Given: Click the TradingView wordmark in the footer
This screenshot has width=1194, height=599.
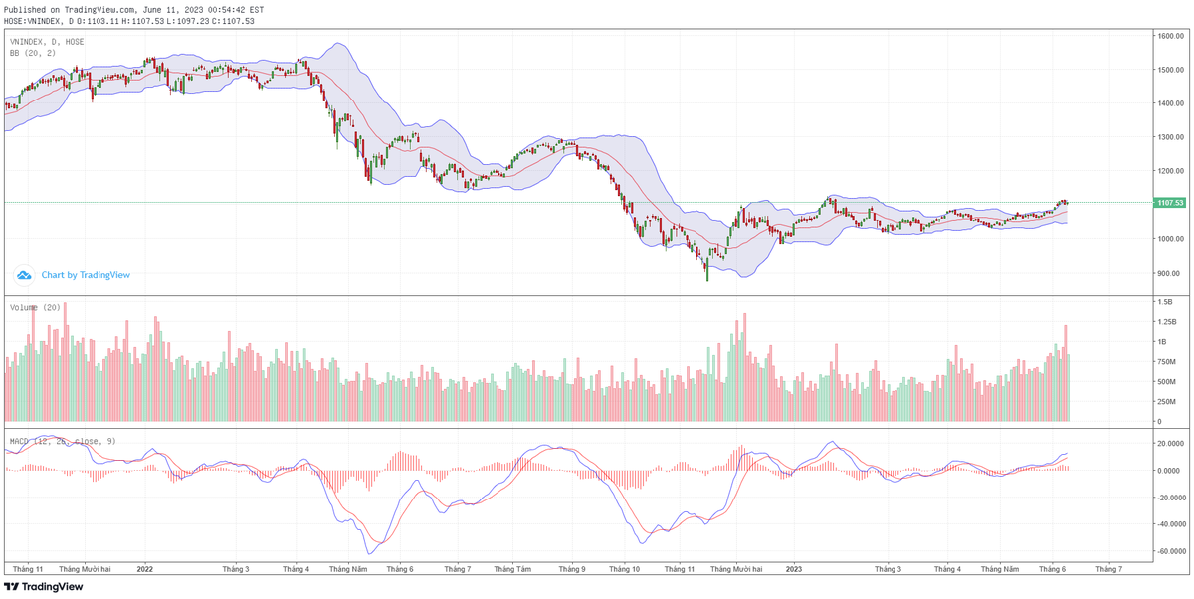Looking at the screenshot, I should 52,587.
